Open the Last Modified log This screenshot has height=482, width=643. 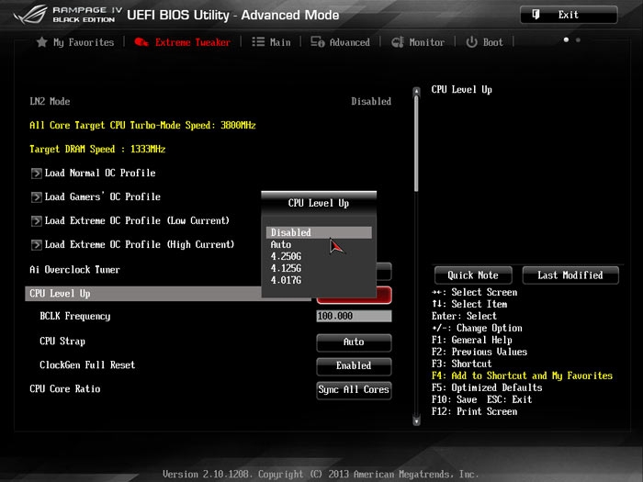point(570,275)
